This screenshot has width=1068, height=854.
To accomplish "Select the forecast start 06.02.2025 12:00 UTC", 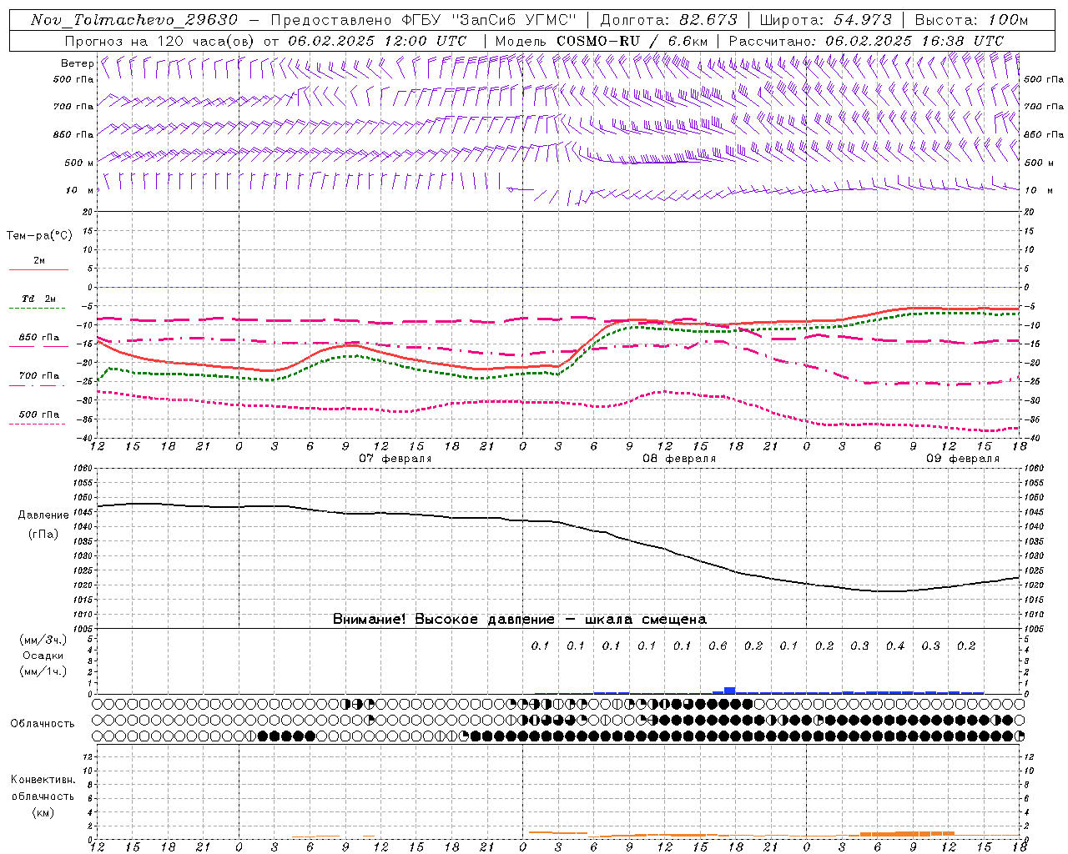I will point(377,41).
